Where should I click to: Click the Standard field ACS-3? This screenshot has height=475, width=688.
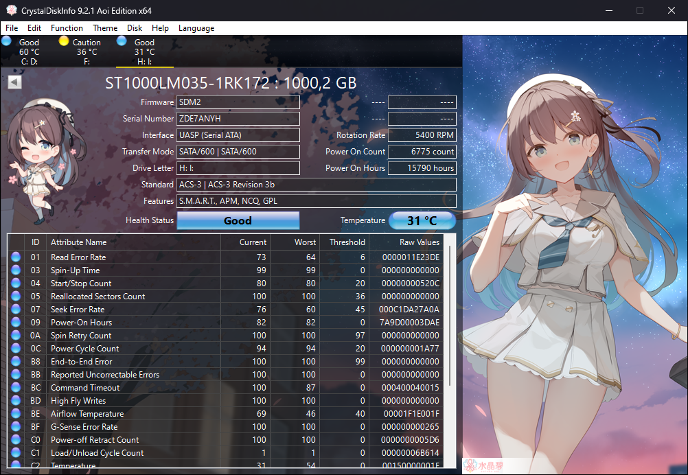[x=317, y=185]
